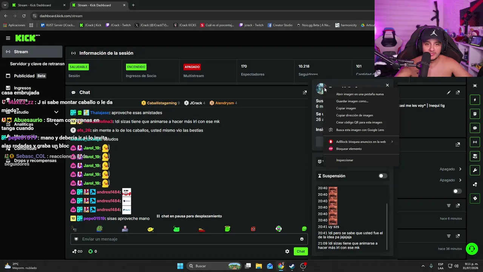Viewport: 483px width, 272px height.
Task: Open a new browser tab with plus button
Action: coord(133,5)
